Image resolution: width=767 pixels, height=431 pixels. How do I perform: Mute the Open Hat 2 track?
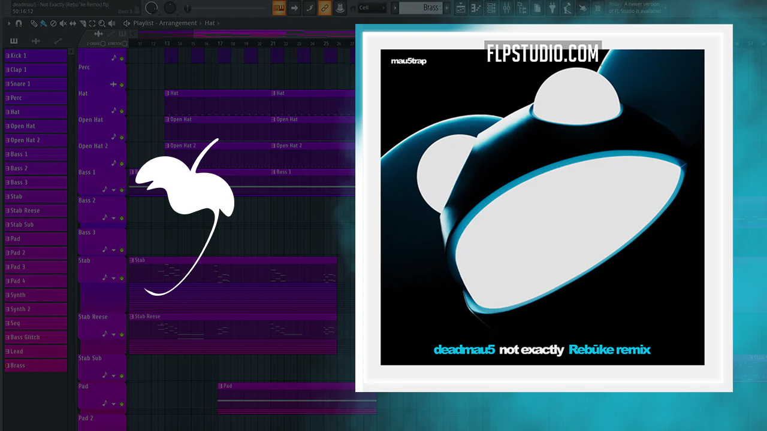tap(122, 163)
